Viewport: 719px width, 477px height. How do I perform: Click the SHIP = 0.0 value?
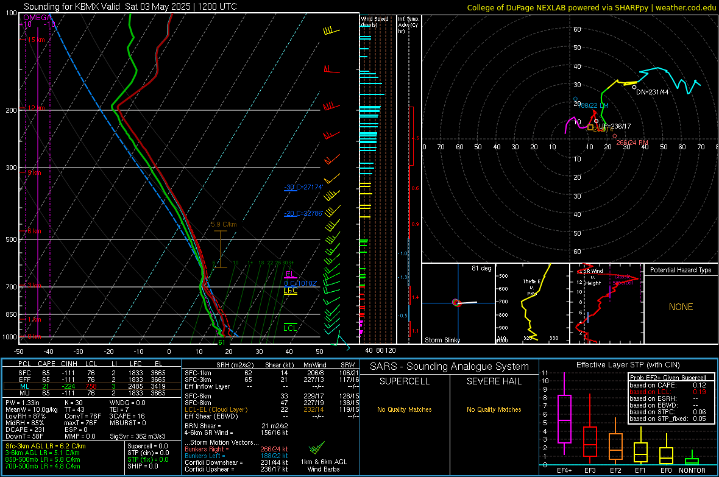[x=143, y=466]
